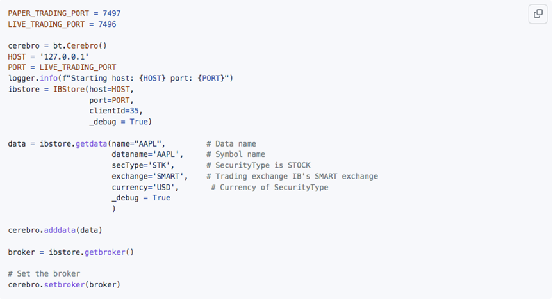553x299 pixels.
Task: Click the dataname='AAPL' argument
Action: click(x=145, y=154)
